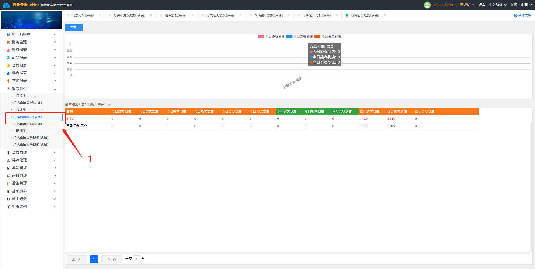Click the 设备管理 sidebar icon
The width and height of the screenshot is (535, 269).
[8, 183]
